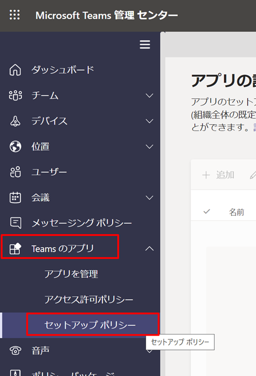256x376 pixels.
Task: Collapse navigation with the hamburger icon
Action: [145, 45]
